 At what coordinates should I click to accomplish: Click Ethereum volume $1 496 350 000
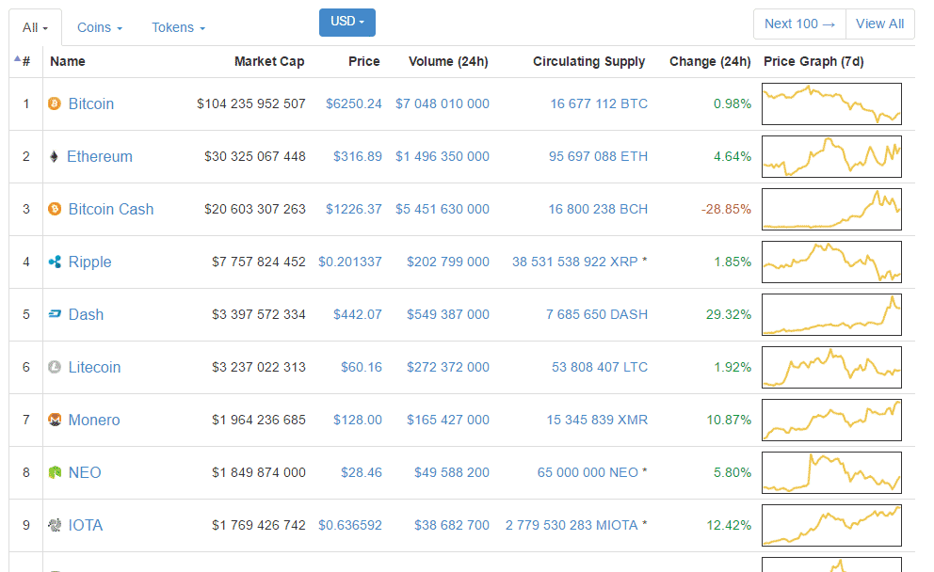click(443, 156)
